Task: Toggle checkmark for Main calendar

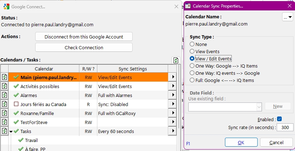Action: pos(16,77)
